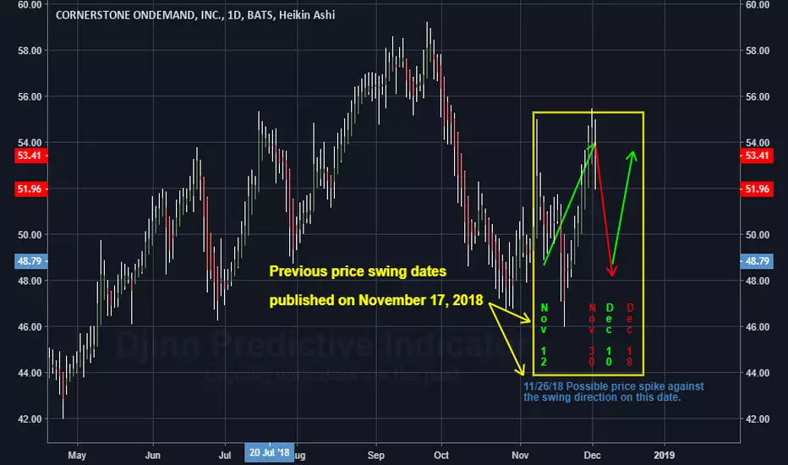
Task: Click the 'Jun' label on the time axis
Action: click(x=153, y=455)
